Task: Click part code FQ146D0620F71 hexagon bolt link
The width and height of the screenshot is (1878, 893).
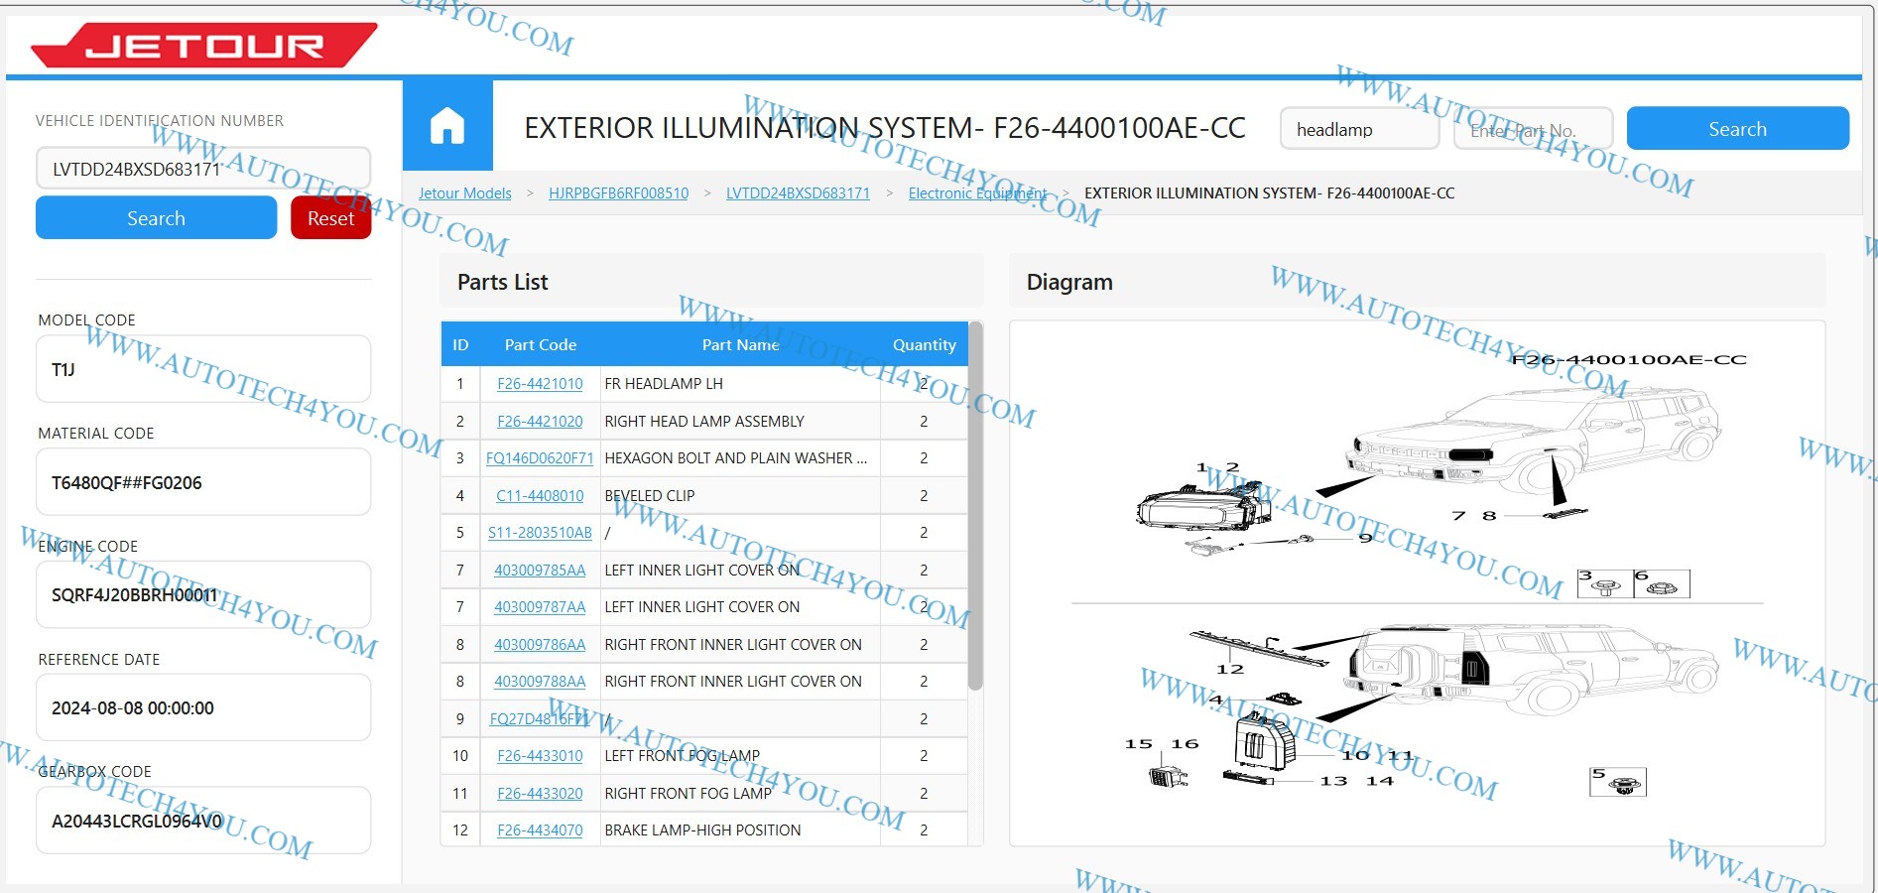Action: click(540, 458)
